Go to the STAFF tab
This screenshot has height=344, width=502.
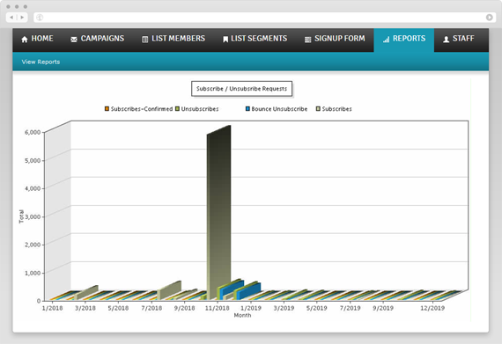tap(459, 40)
